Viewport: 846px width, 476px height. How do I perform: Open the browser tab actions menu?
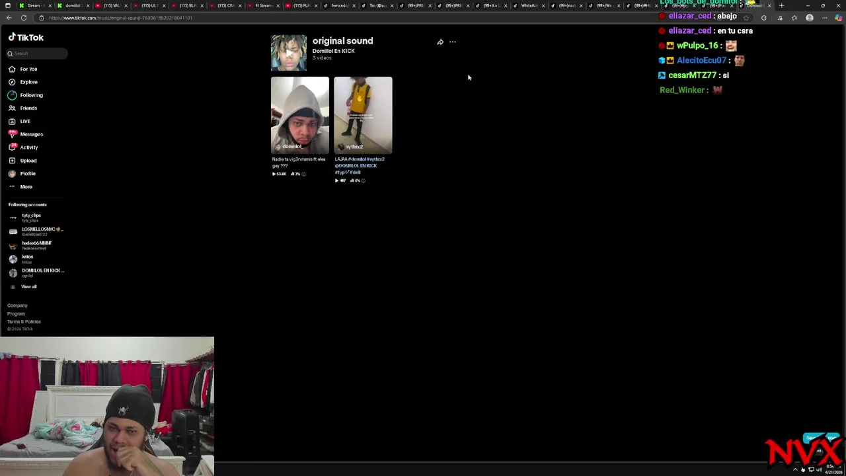7,5
